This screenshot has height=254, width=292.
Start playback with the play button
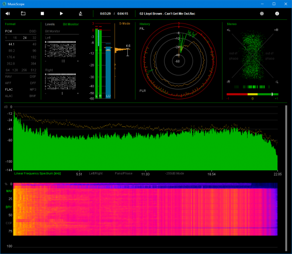point(61,13)
